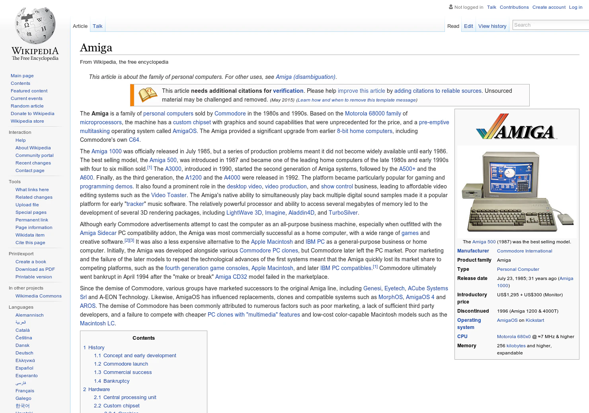
Task: Go to Main page in sidebar
Action: pos(22,76)
